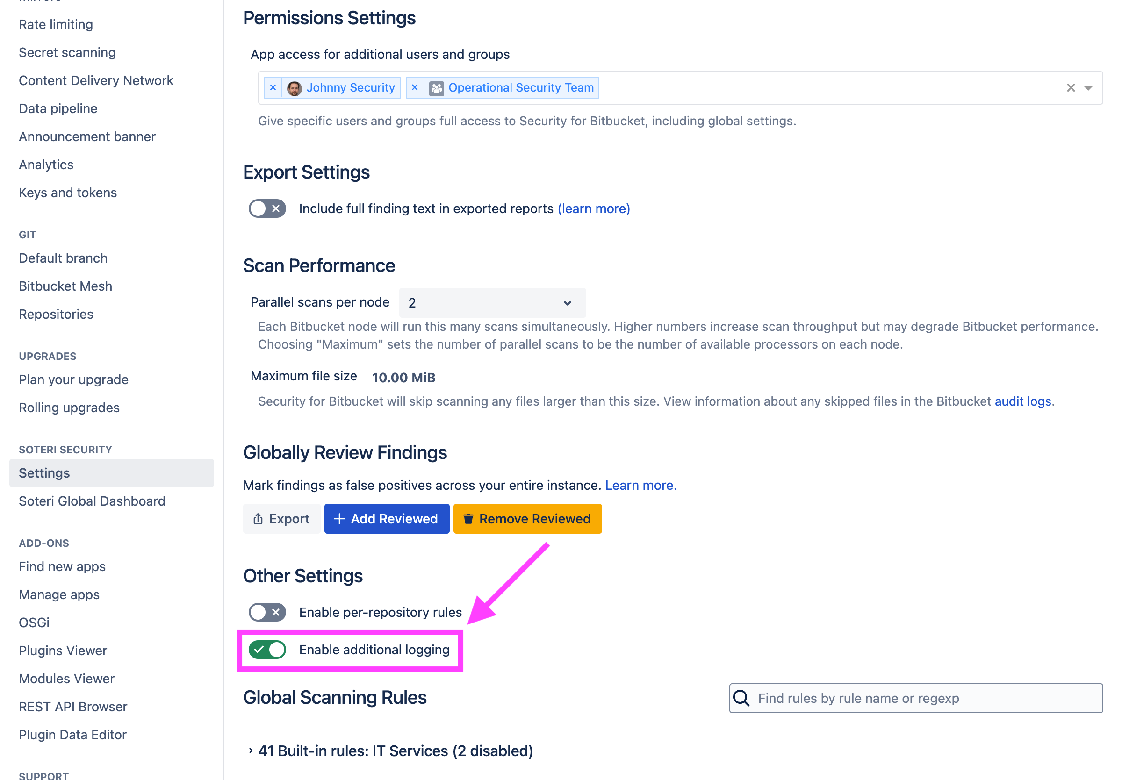Open the app access users dropdown arrow
Viewport: 1122px width, 780px height.
[x=1089, y=87]
